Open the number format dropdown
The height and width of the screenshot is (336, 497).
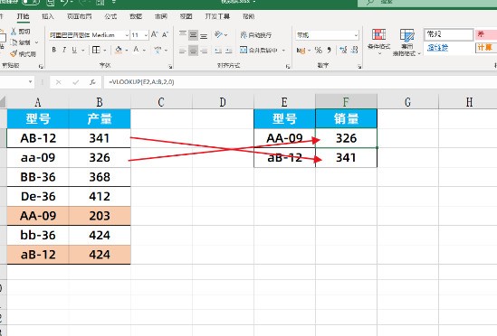(356, 35)
